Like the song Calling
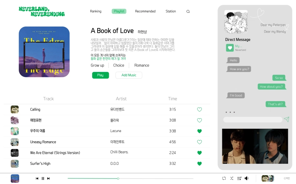The height and width of the screenshot is (184, 296). pyautogui.click(x=199, y=110)
